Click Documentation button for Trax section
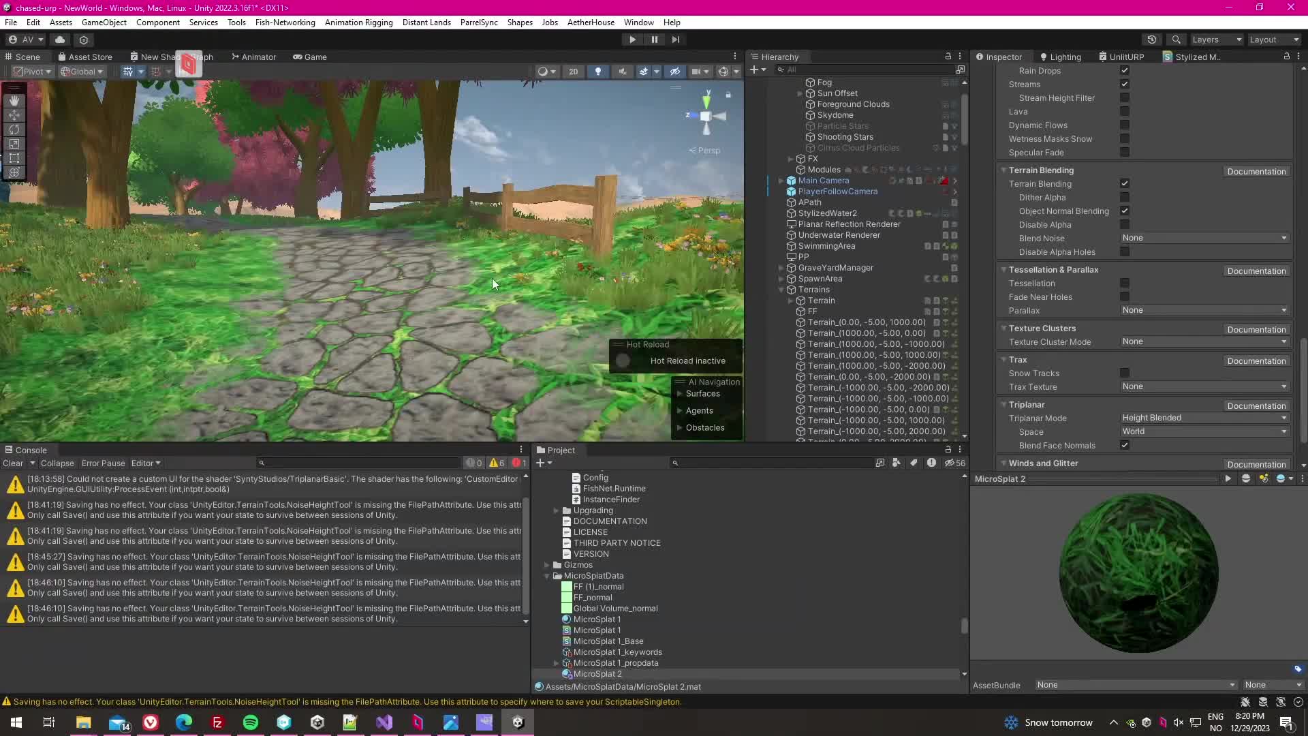This screenshot has width=1308, height=736. pos(1256,361)
